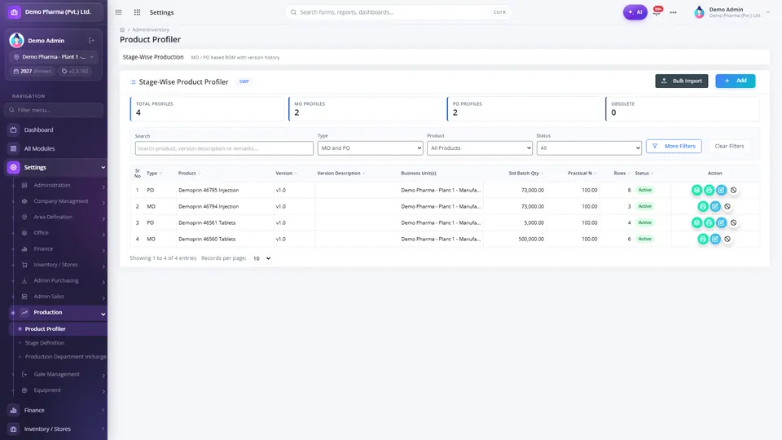The image size is (782, 440).
Task: Open More Filters
Action: pyautogui.click(x=674, y=146)
